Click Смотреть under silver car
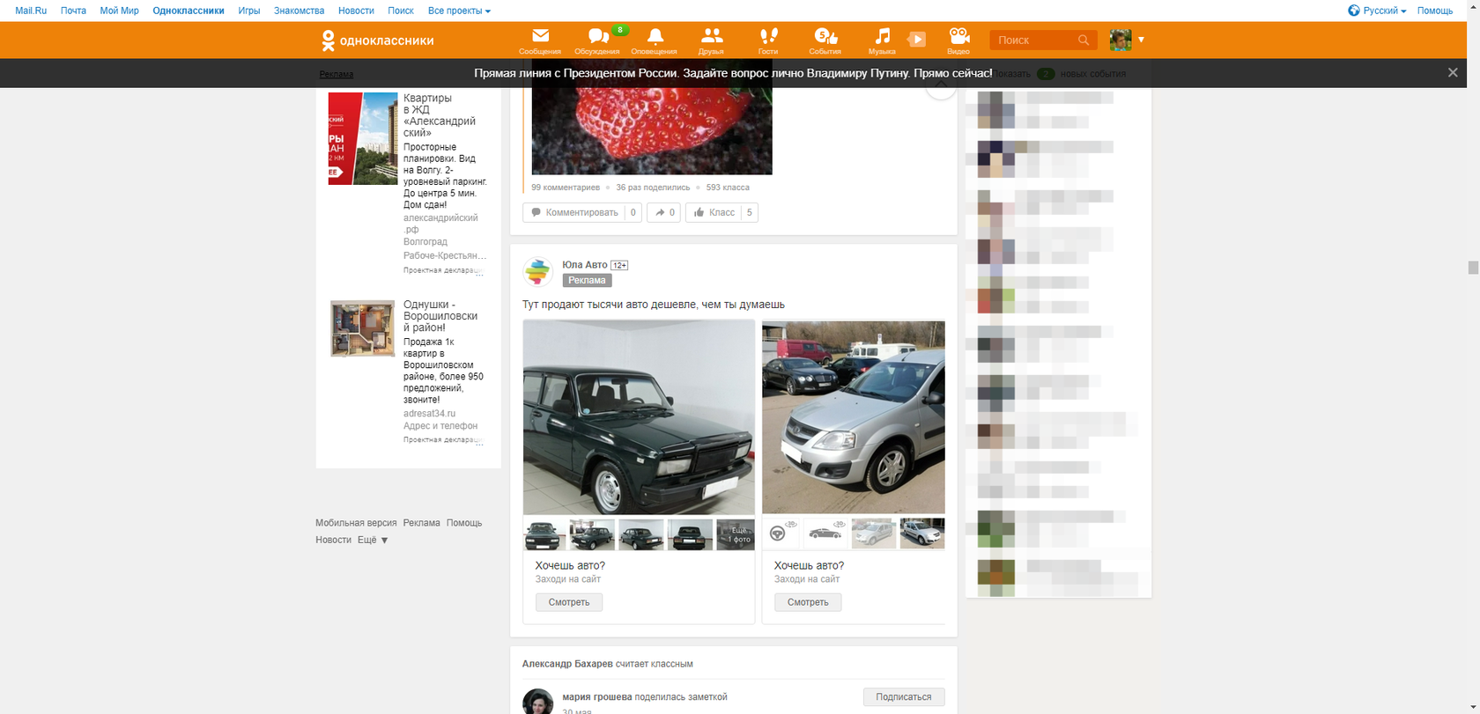 pyautogui.click(x=808, y=602)
